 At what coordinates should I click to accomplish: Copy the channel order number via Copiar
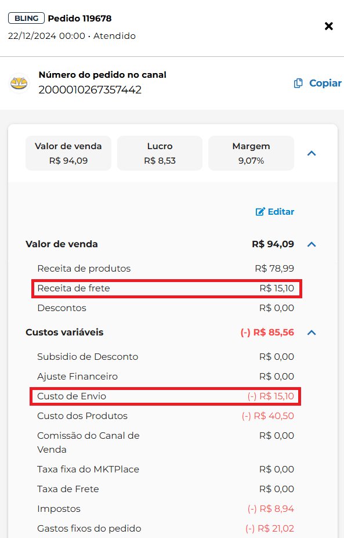tap(317, 84)
